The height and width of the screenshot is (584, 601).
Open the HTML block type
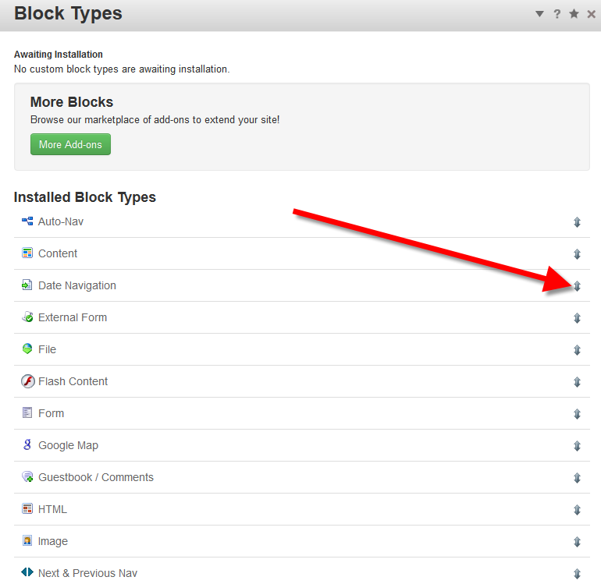[52, 509]
